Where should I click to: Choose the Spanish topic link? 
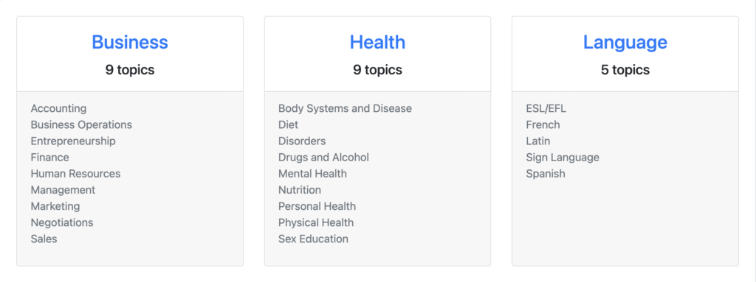546,174
